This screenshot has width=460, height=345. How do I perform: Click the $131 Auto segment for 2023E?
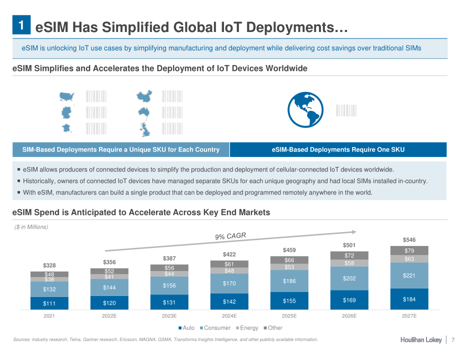(169, 302)
